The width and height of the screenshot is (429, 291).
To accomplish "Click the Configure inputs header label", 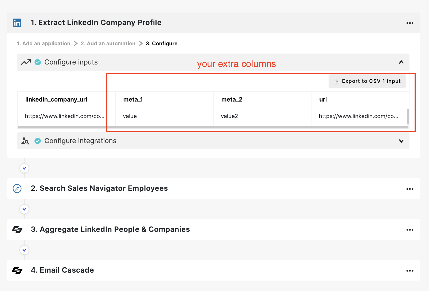I will point(71,62).
